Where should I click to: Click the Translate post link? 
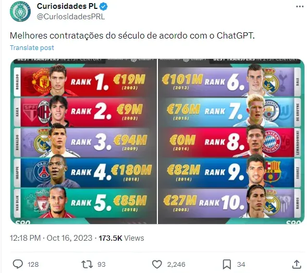(x=32, y=48)
